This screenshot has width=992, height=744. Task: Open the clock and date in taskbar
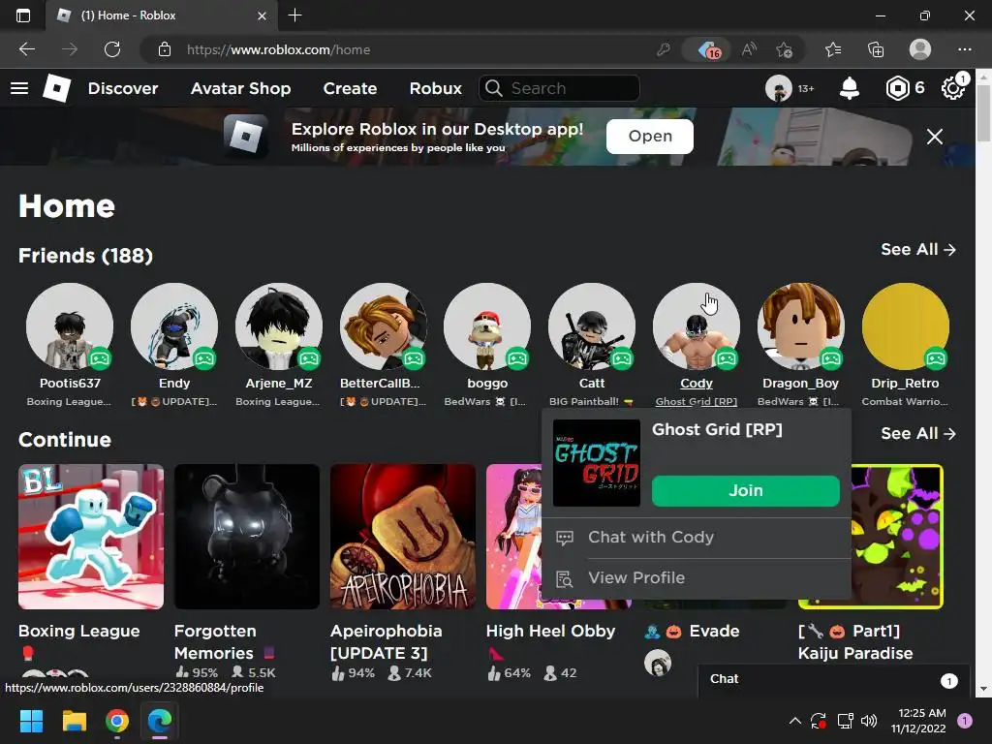918,721
